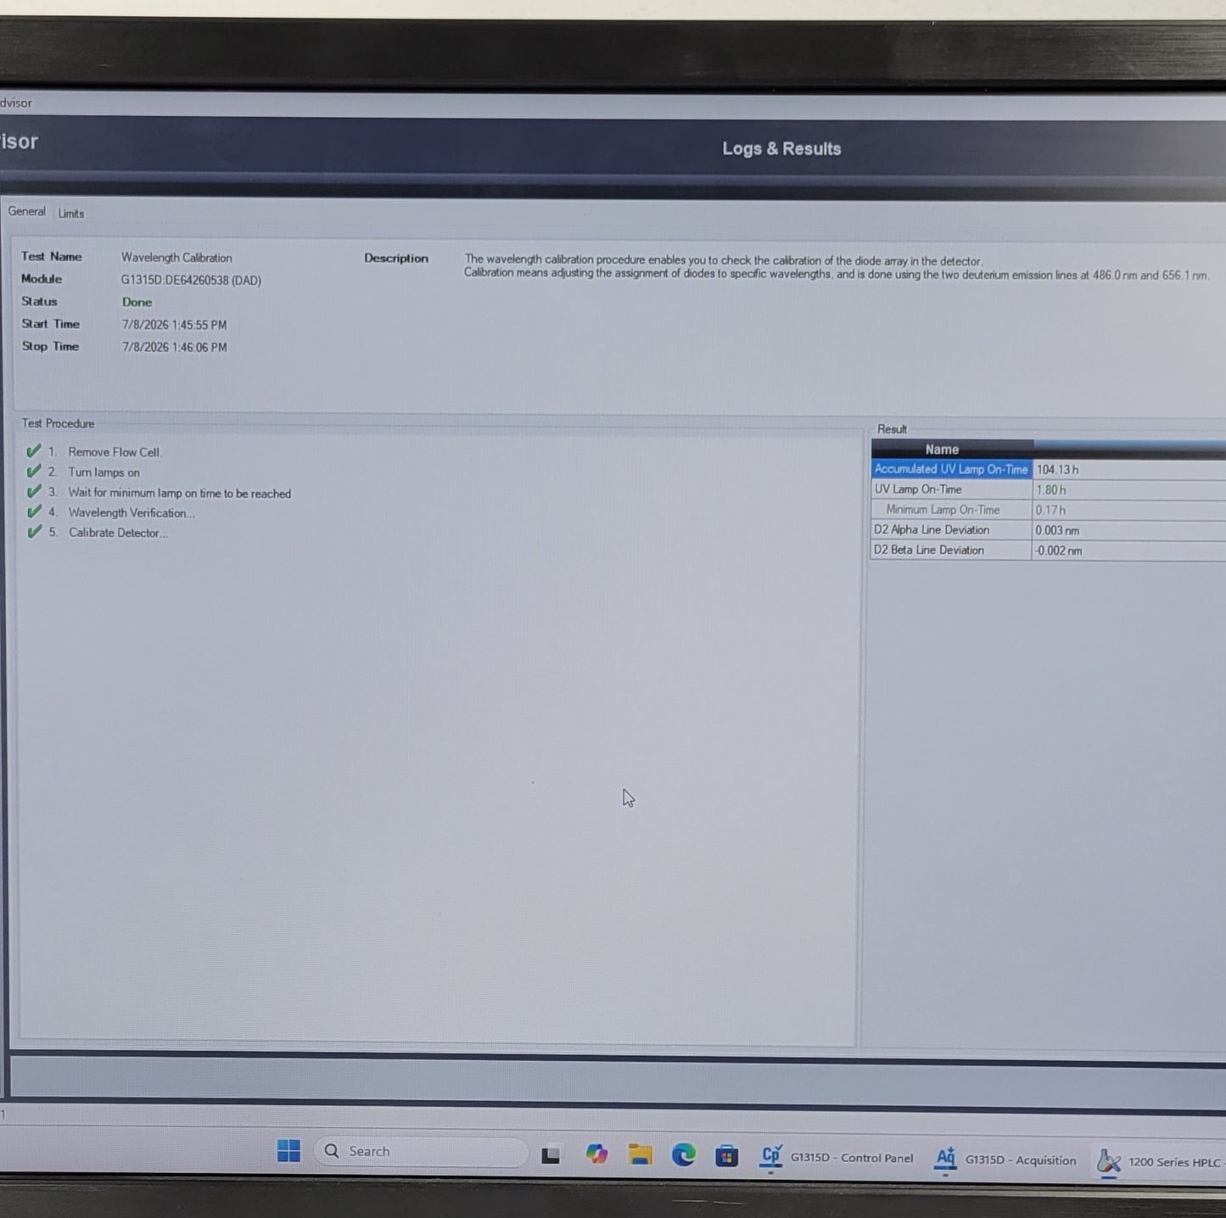1226x1218 pixels.
Task: Switch to 1200 Series HPLC app
Action: point(1160,1161)
